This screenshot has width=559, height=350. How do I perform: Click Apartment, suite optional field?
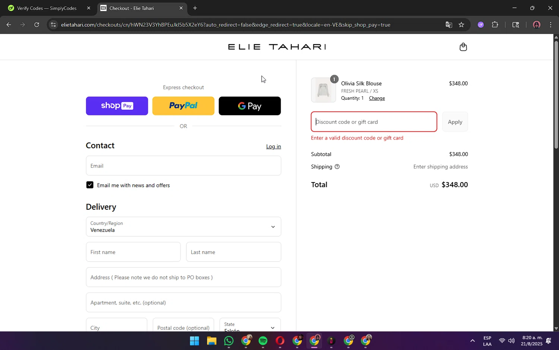pyautogui.click(x=183, y=303)
